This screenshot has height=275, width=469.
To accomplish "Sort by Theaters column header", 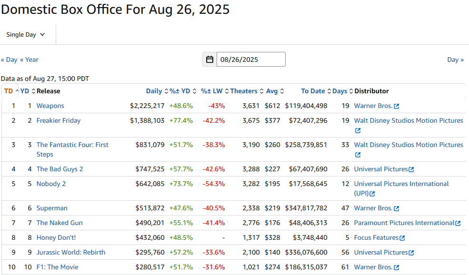I will pos(247,91).
